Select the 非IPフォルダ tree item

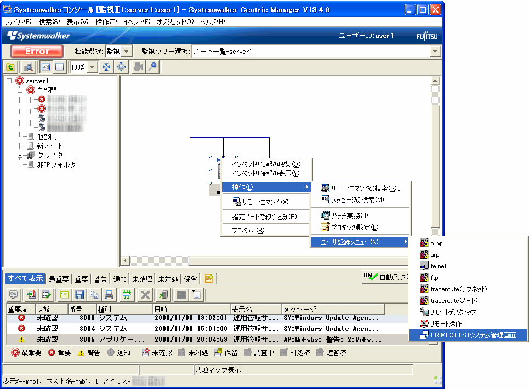click(56, 165)
